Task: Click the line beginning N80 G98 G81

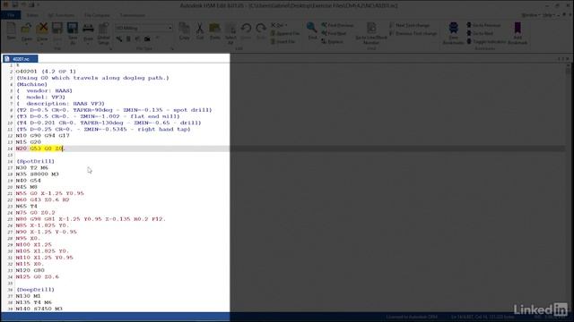Action: pos(91,219)
